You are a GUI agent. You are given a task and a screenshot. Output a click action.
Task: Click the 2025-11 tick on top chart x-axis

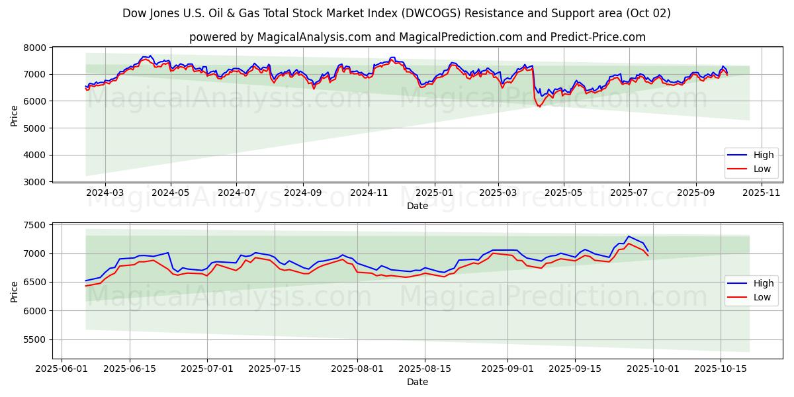click(x=761, y=193)
